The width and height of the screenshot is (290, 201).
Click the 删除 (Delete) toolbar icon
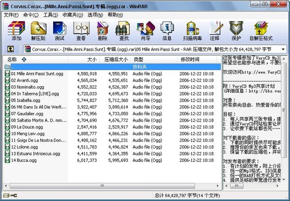click(102, 28)
